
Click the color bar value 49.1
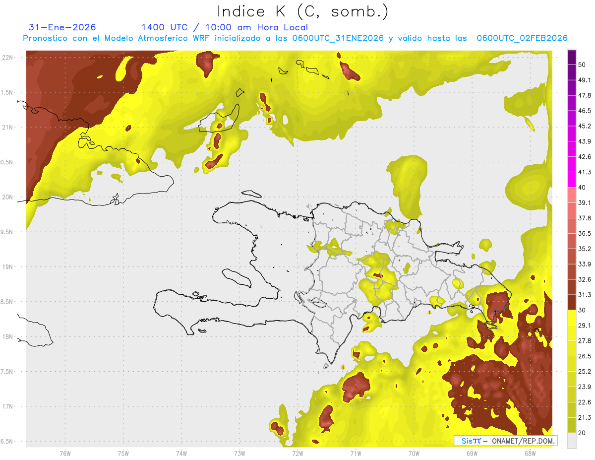coord(585,80)
